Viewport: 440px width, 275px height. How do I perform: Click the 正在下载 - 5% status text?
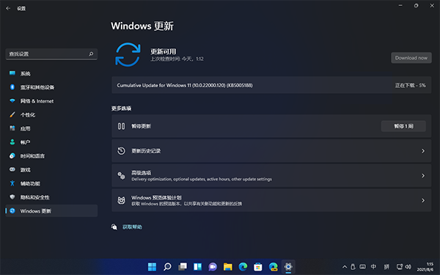point(410,85)
